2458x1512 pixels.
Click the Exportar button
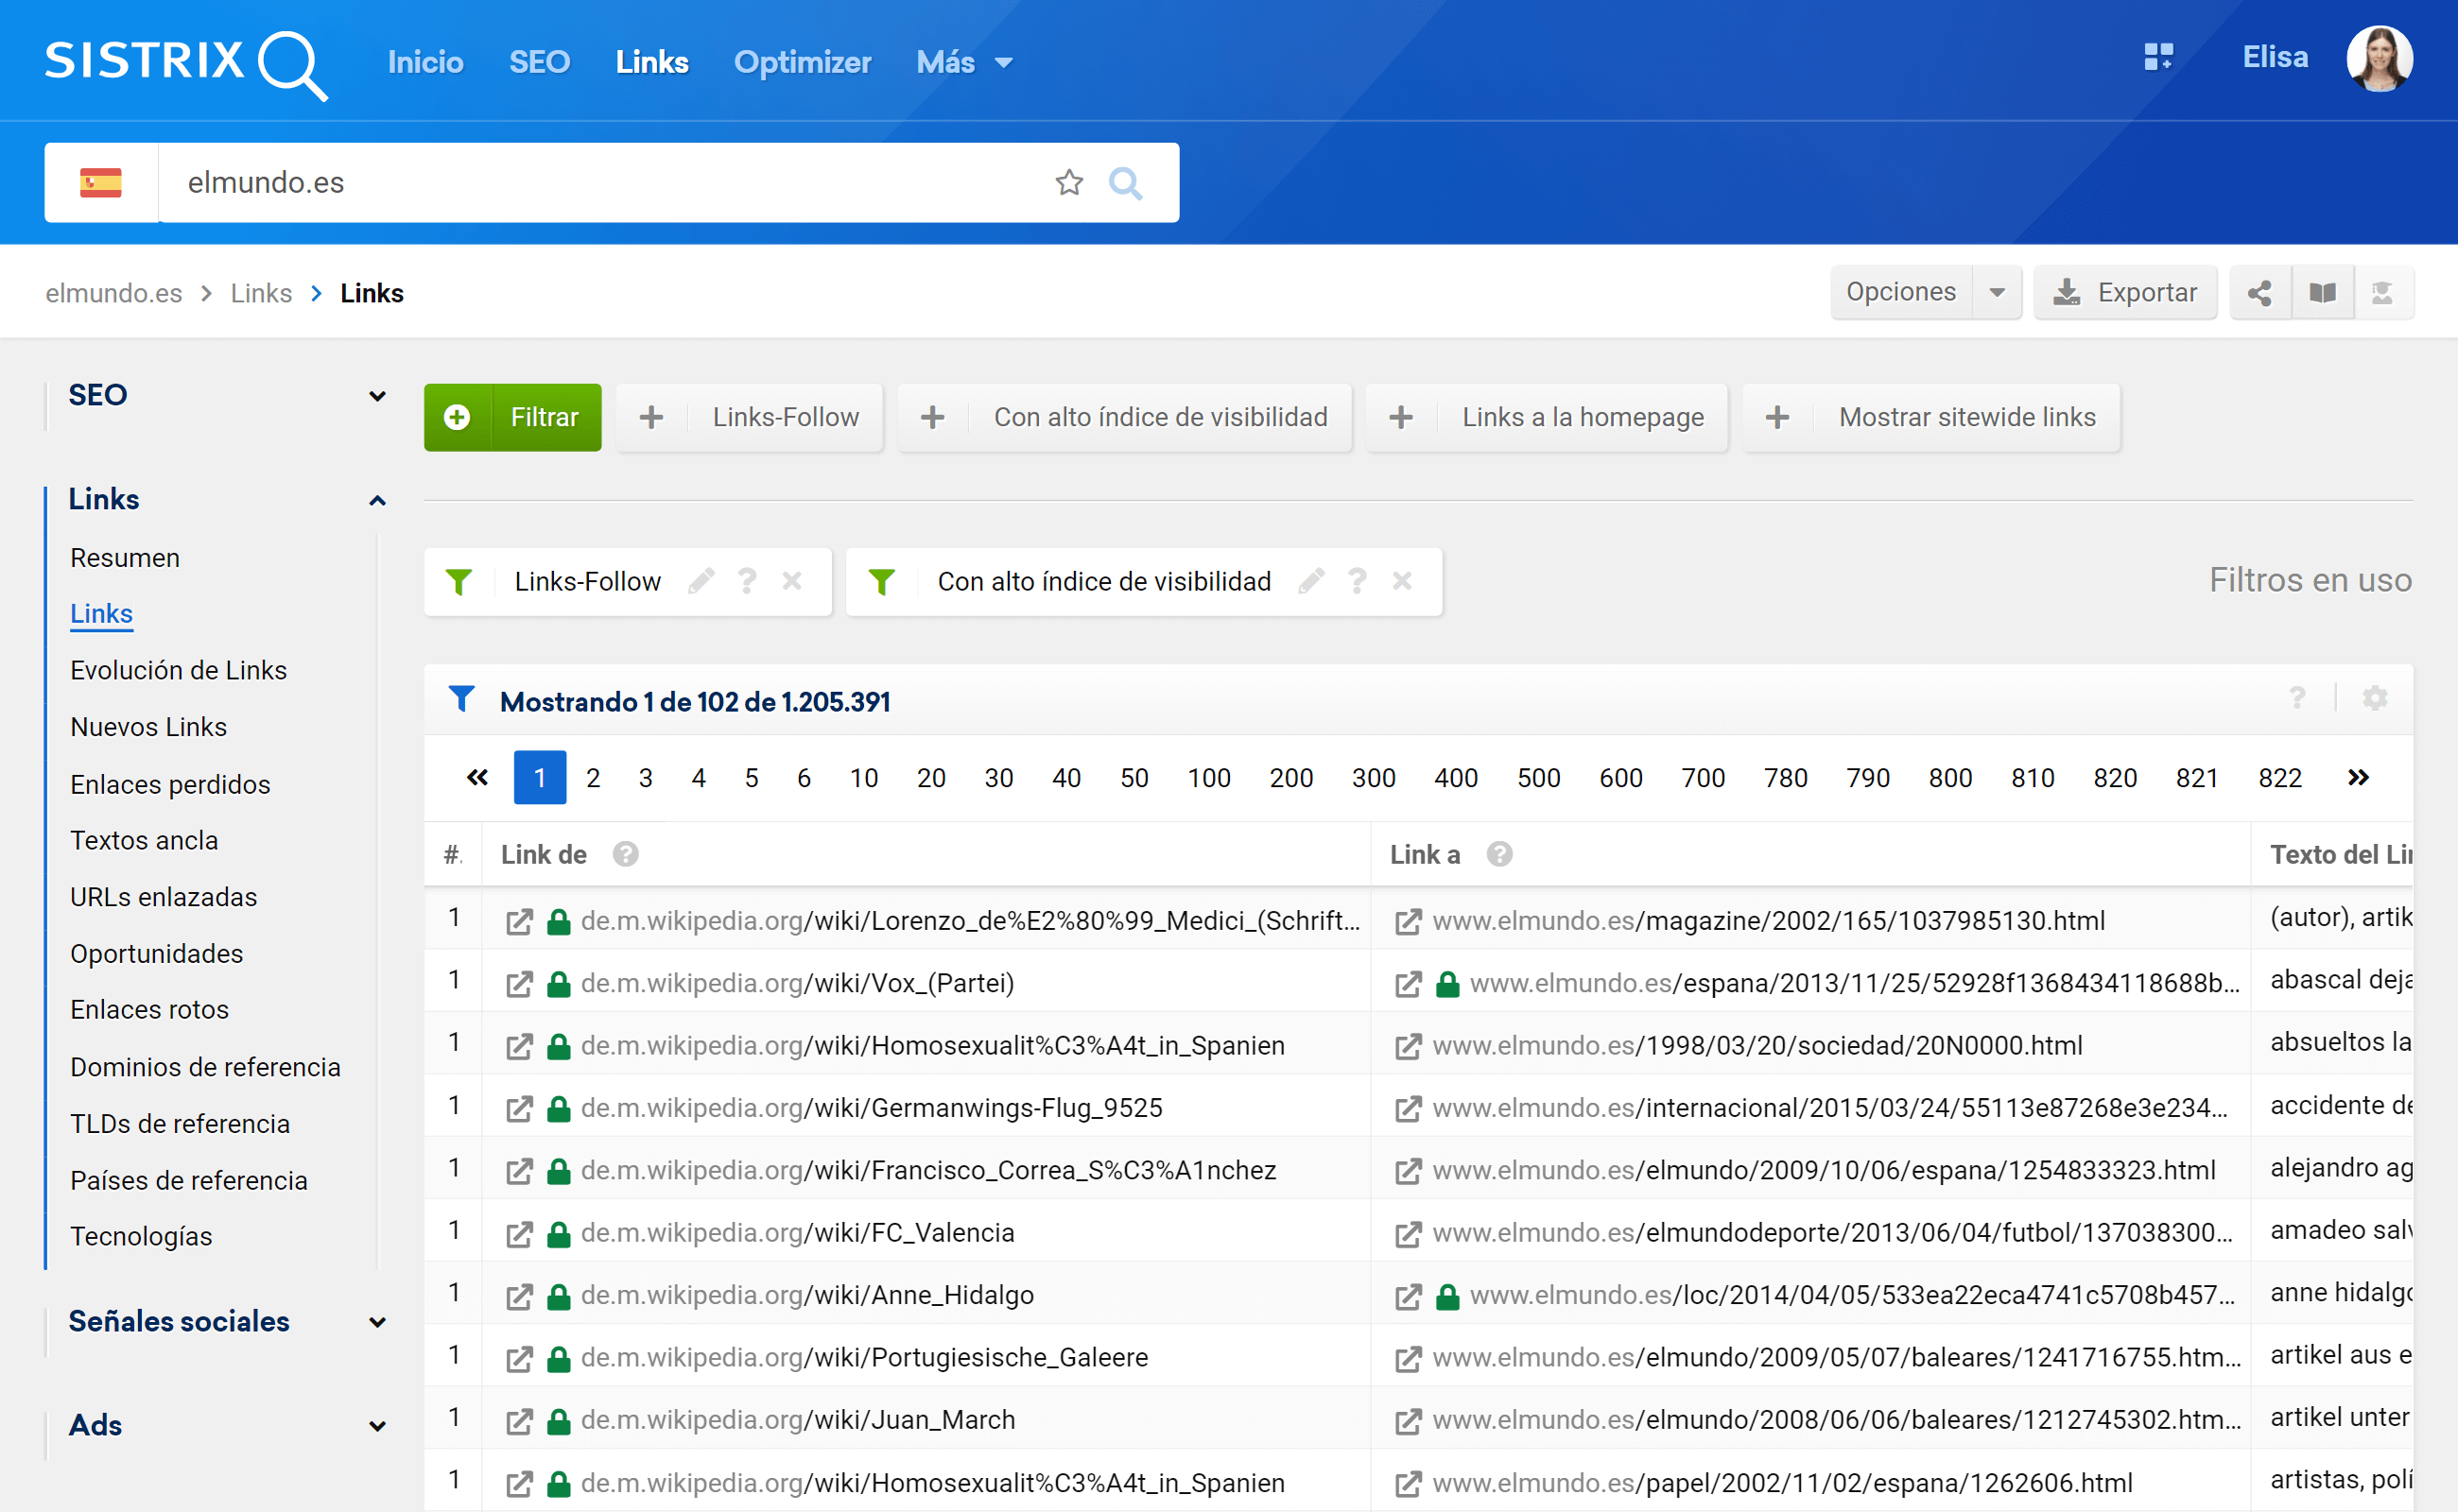point(2125,293)
